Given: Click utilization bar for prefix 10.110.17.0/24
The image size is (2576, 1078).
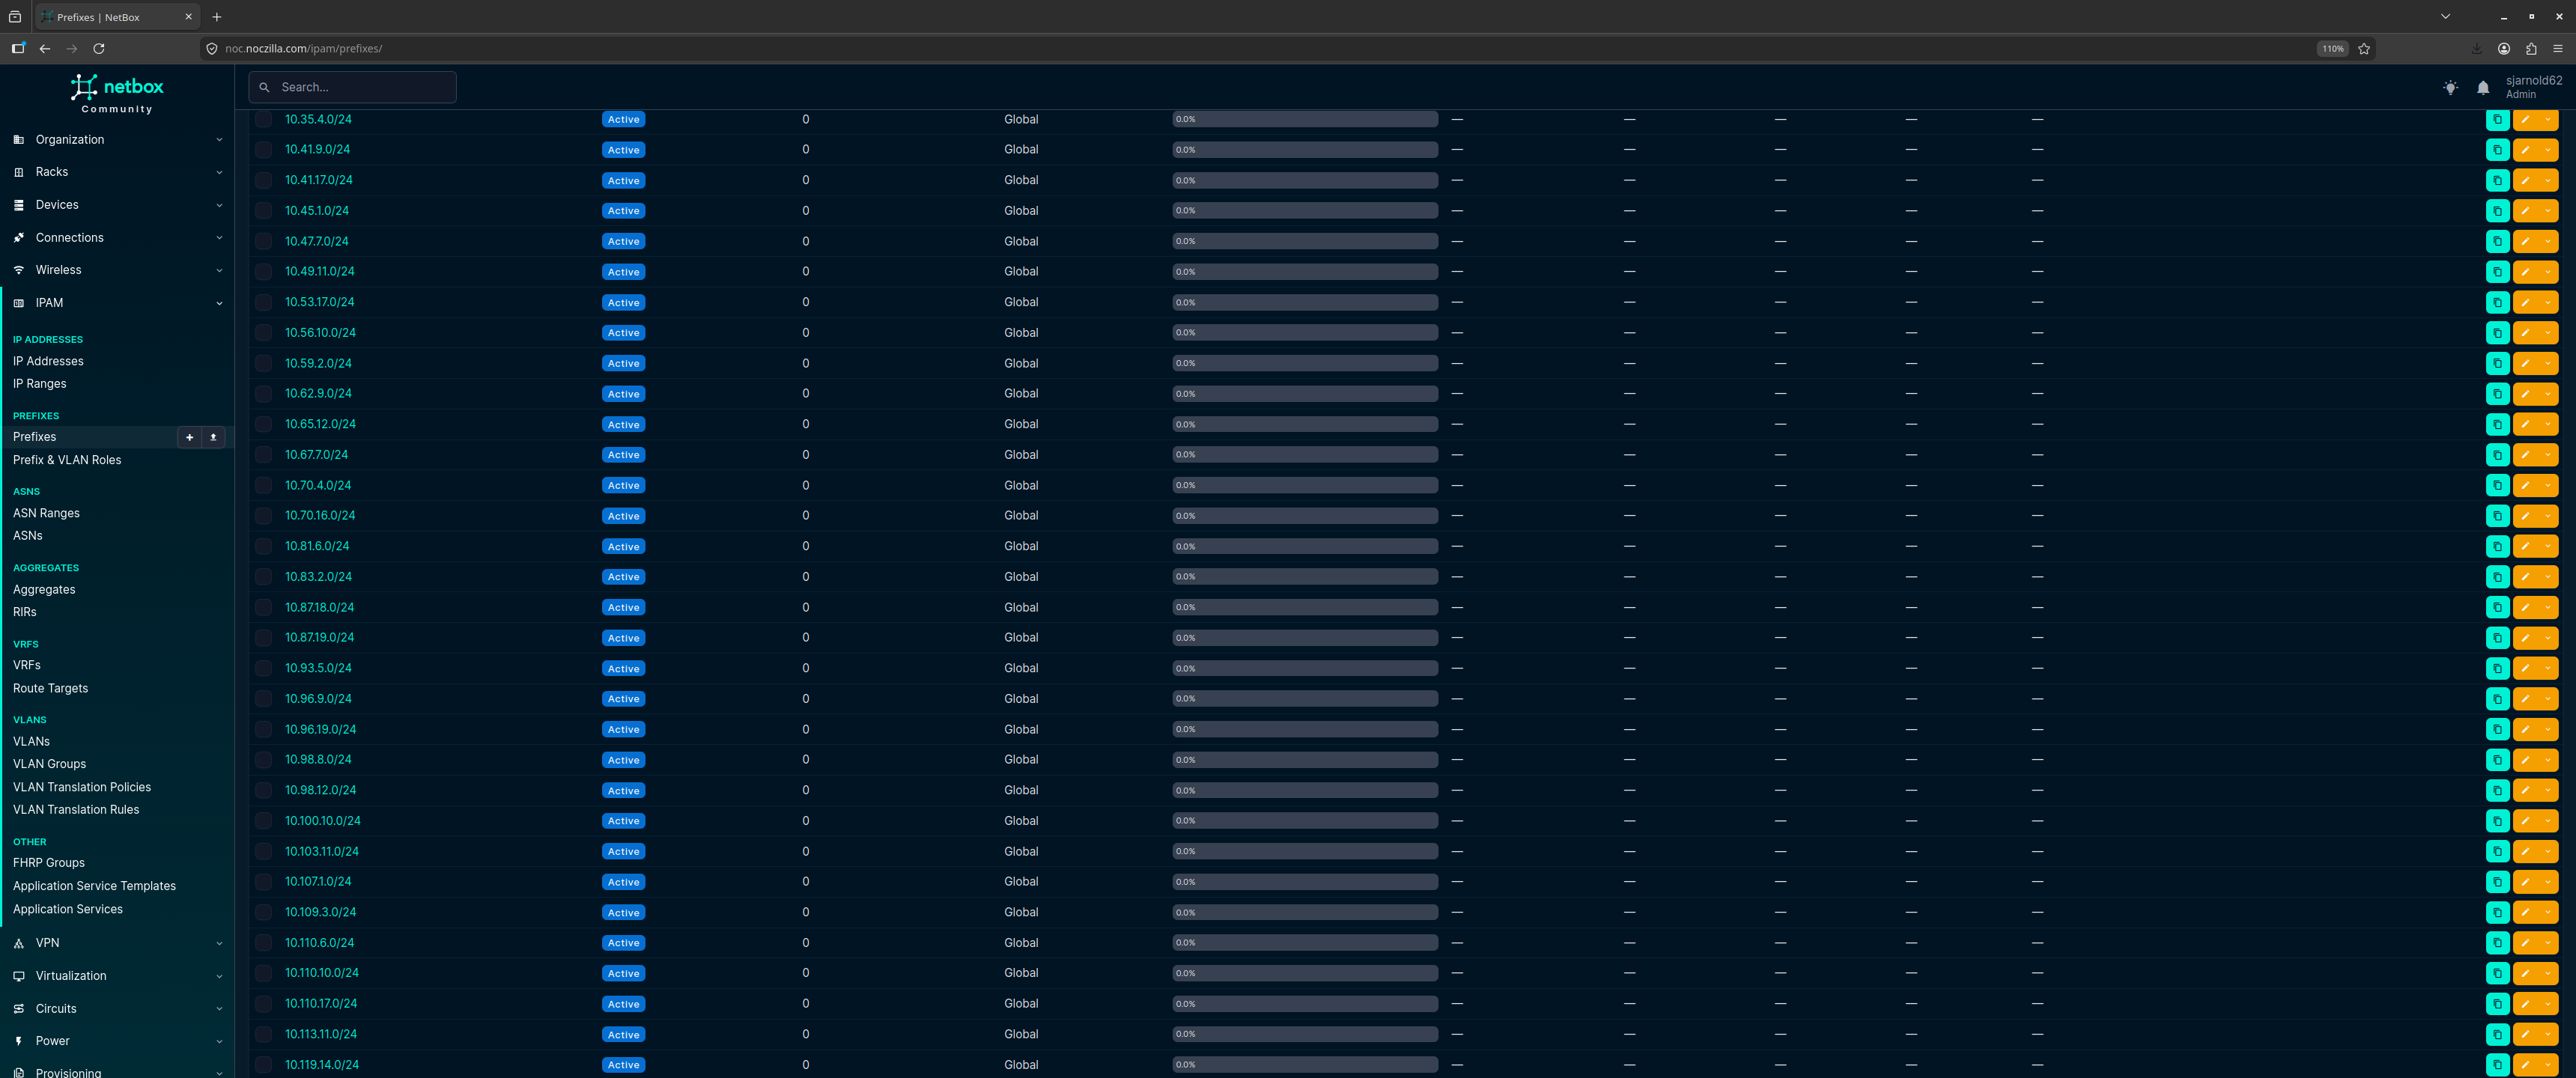Looking at the screenshot, I should 1305,1004.
